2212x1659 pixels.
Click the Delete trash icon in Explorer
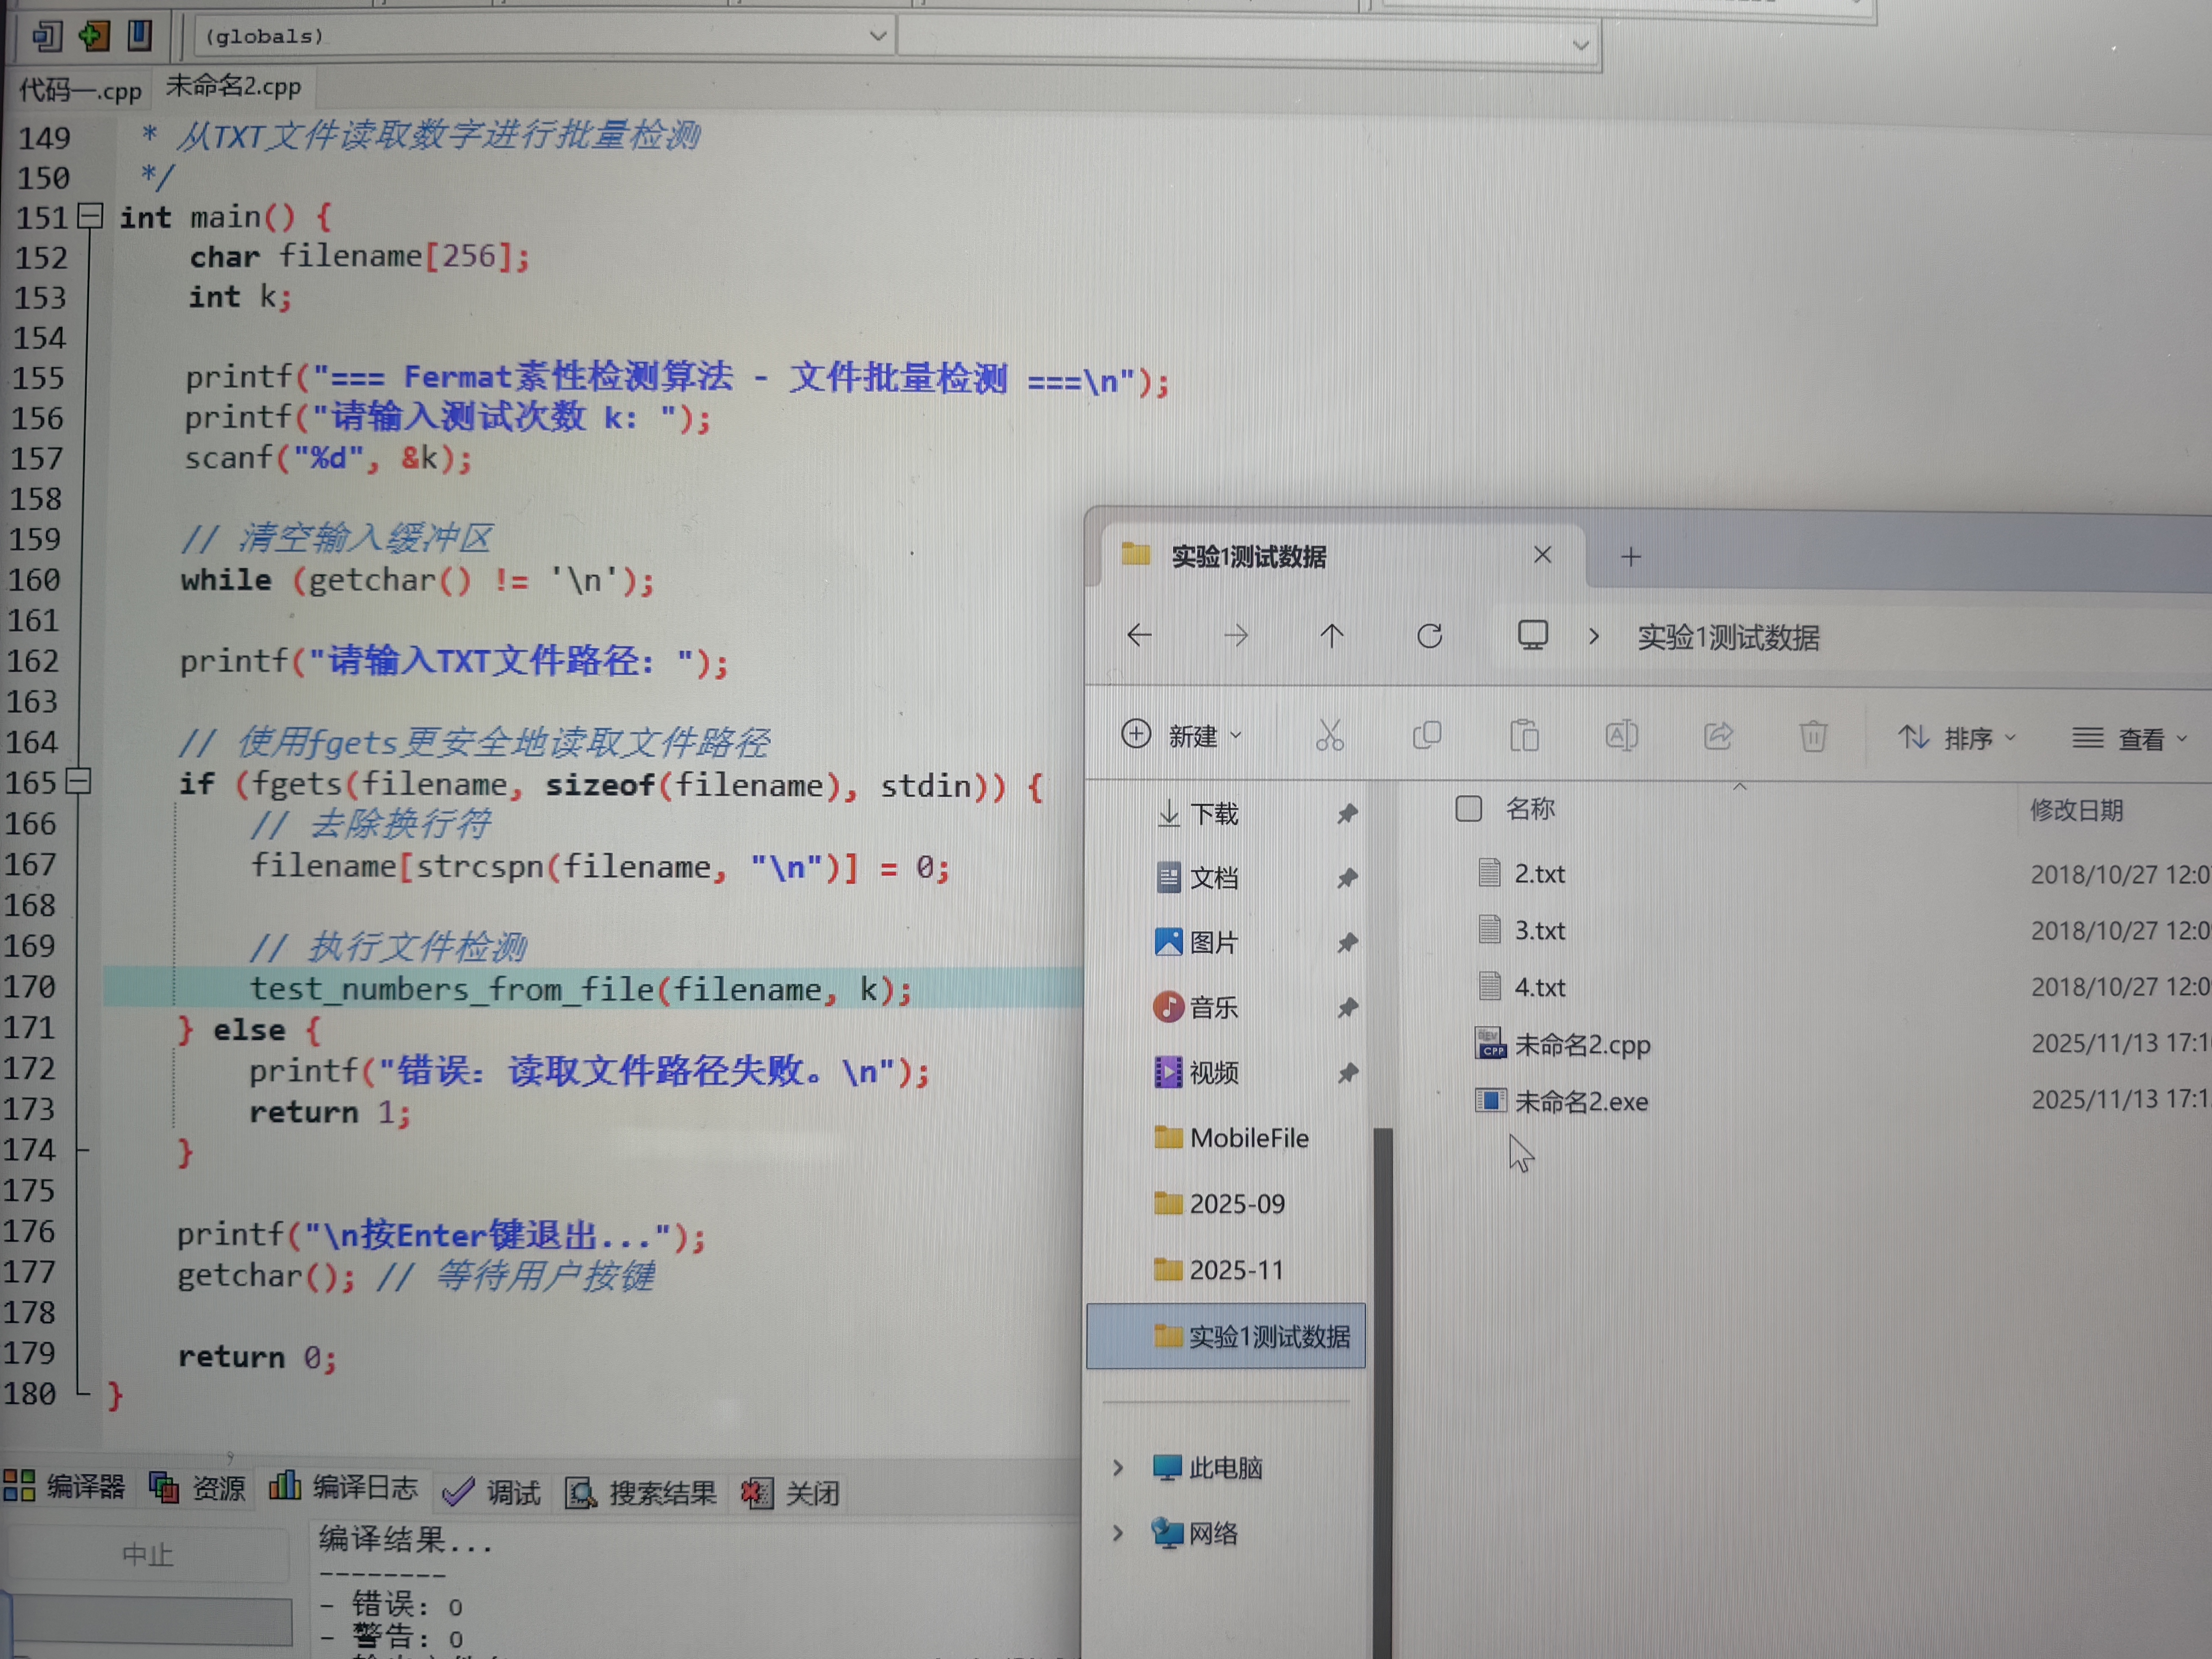(1812, 737)
